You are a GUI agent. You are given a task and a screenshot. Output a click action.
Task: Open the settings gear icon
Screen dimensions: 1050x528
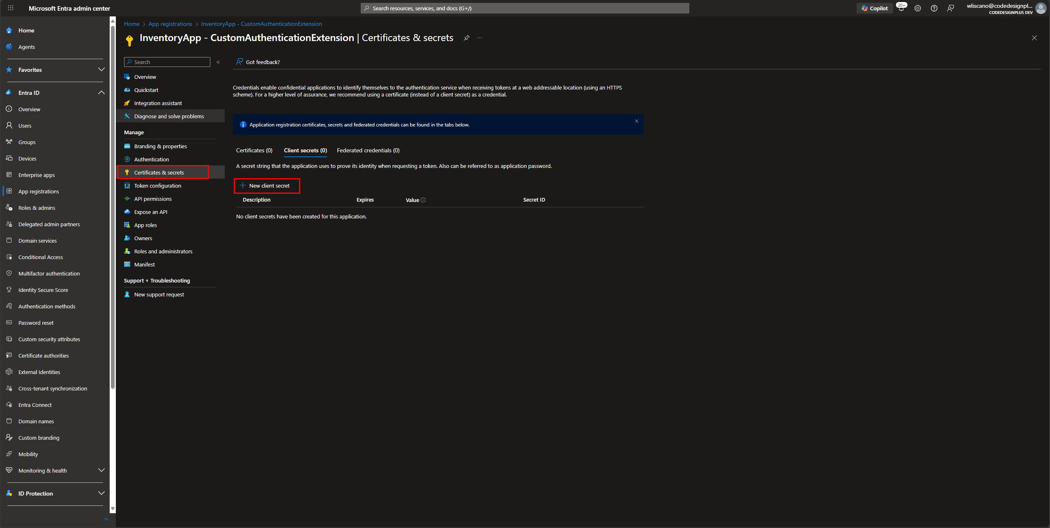click(x=918, y=8)
